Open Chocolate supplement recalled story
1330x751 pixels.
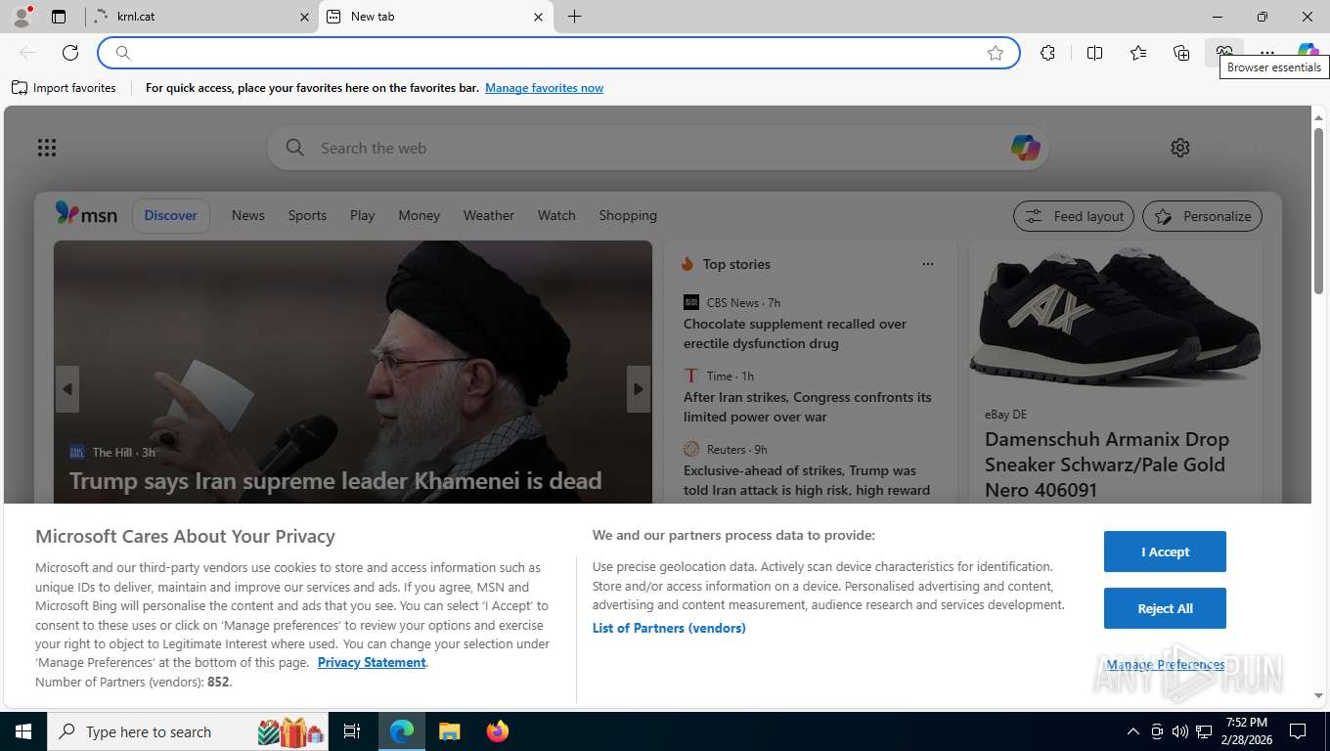coord(795,333)
